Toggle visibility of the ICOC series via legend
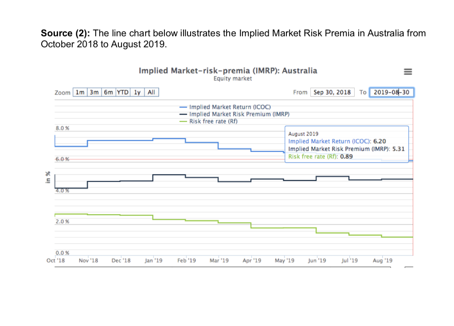The width and height of the screenshot is (454, 326). point(231,107)
